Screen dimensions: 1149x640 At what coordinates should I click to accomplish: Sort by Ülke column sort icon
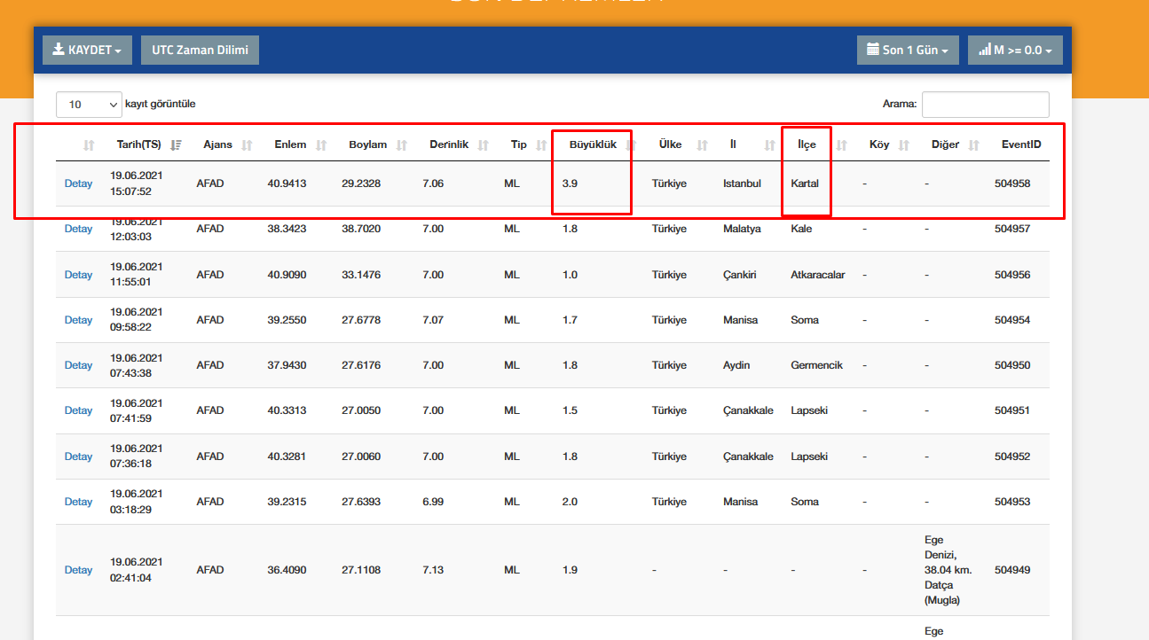(x=702, y=145)
